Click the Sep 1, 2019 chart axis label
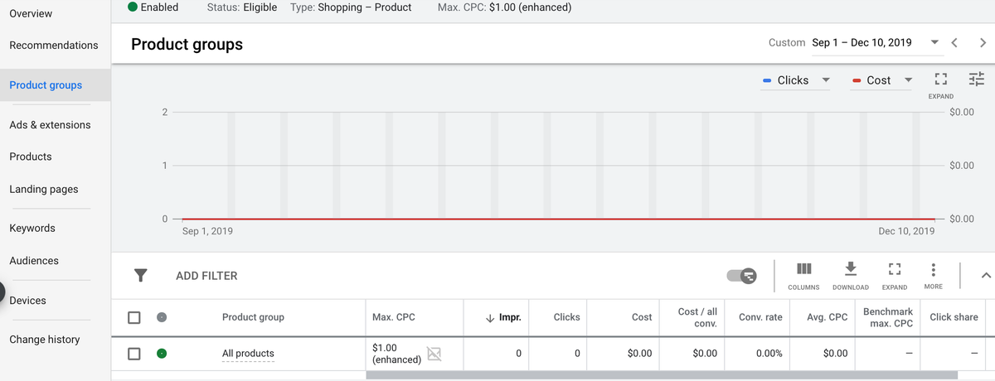This screenshot has height=381, width=995. pyautogui.click(x=207, y=231)
